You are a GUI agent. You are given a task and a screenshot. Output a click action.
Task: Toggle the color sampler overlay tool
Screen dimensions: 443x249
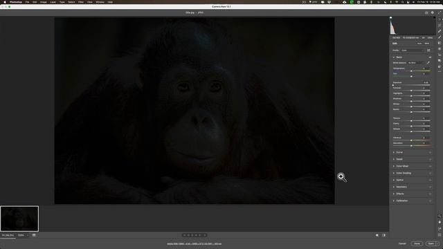pos(440,229)
